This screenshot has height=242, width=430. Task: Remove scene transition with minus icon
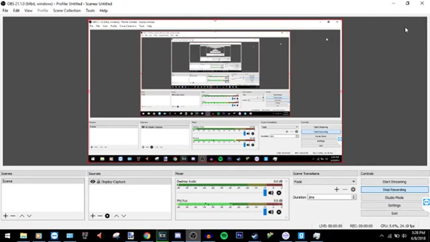[x=345, y=190]
